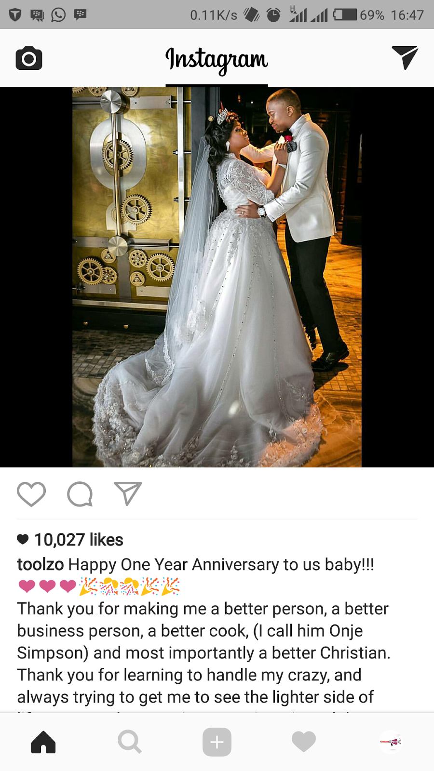The height and width of the screenshot is (771, 434).
Task: Go to Home tab
Action: (43, 742)
